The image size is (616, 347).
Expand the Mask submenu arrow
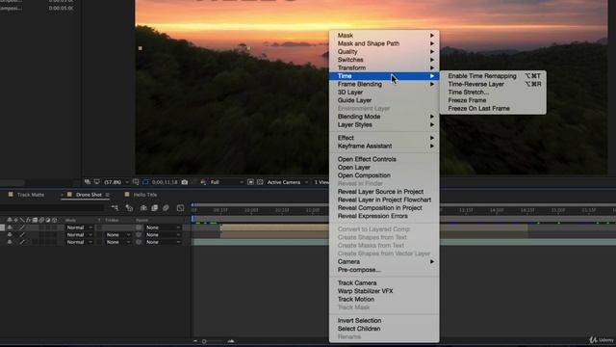pyautogui.click(x=432, y=36)
